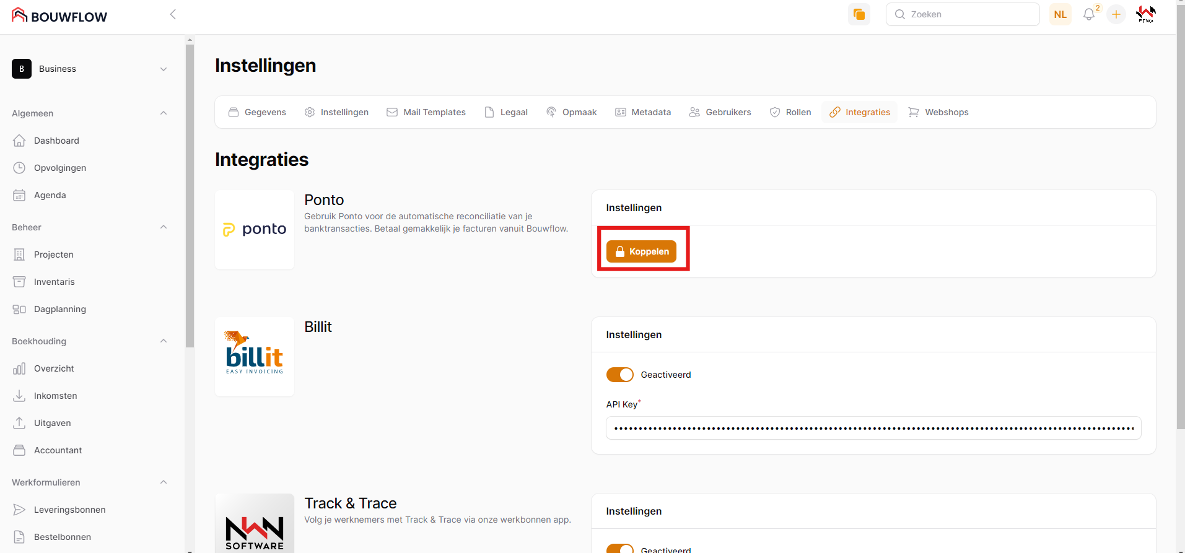Open Dashboard from the sidebar
Viewport: 1185px width, 553px height.
pos(56,141)
